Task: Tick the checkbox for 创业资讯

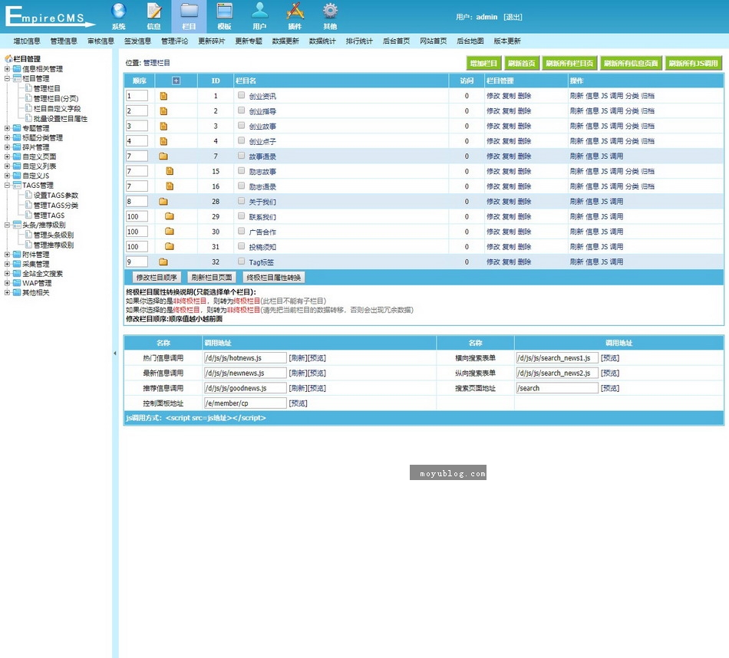Action: (x=241, y=95)
